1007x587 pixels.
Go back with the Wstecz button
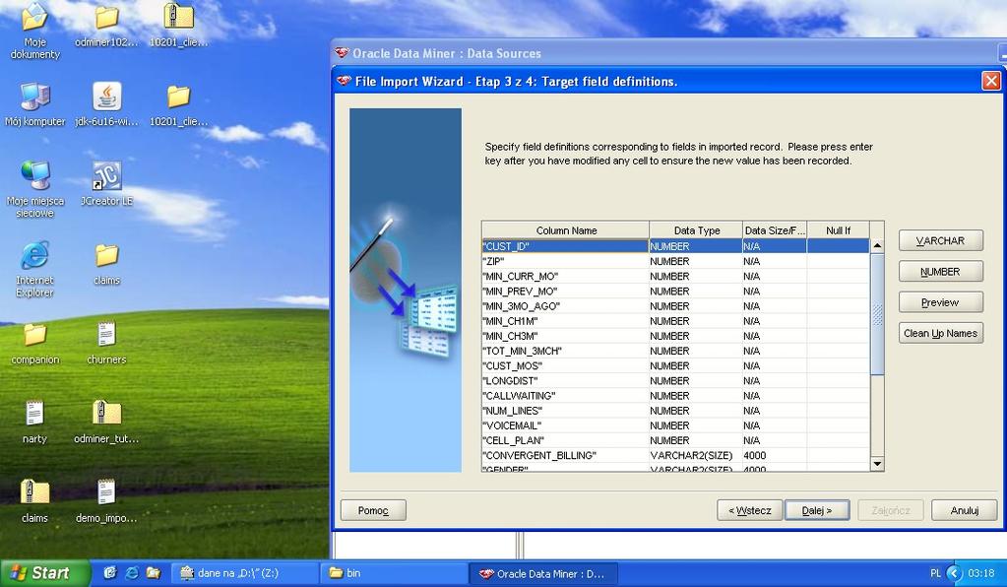(749, 510)
